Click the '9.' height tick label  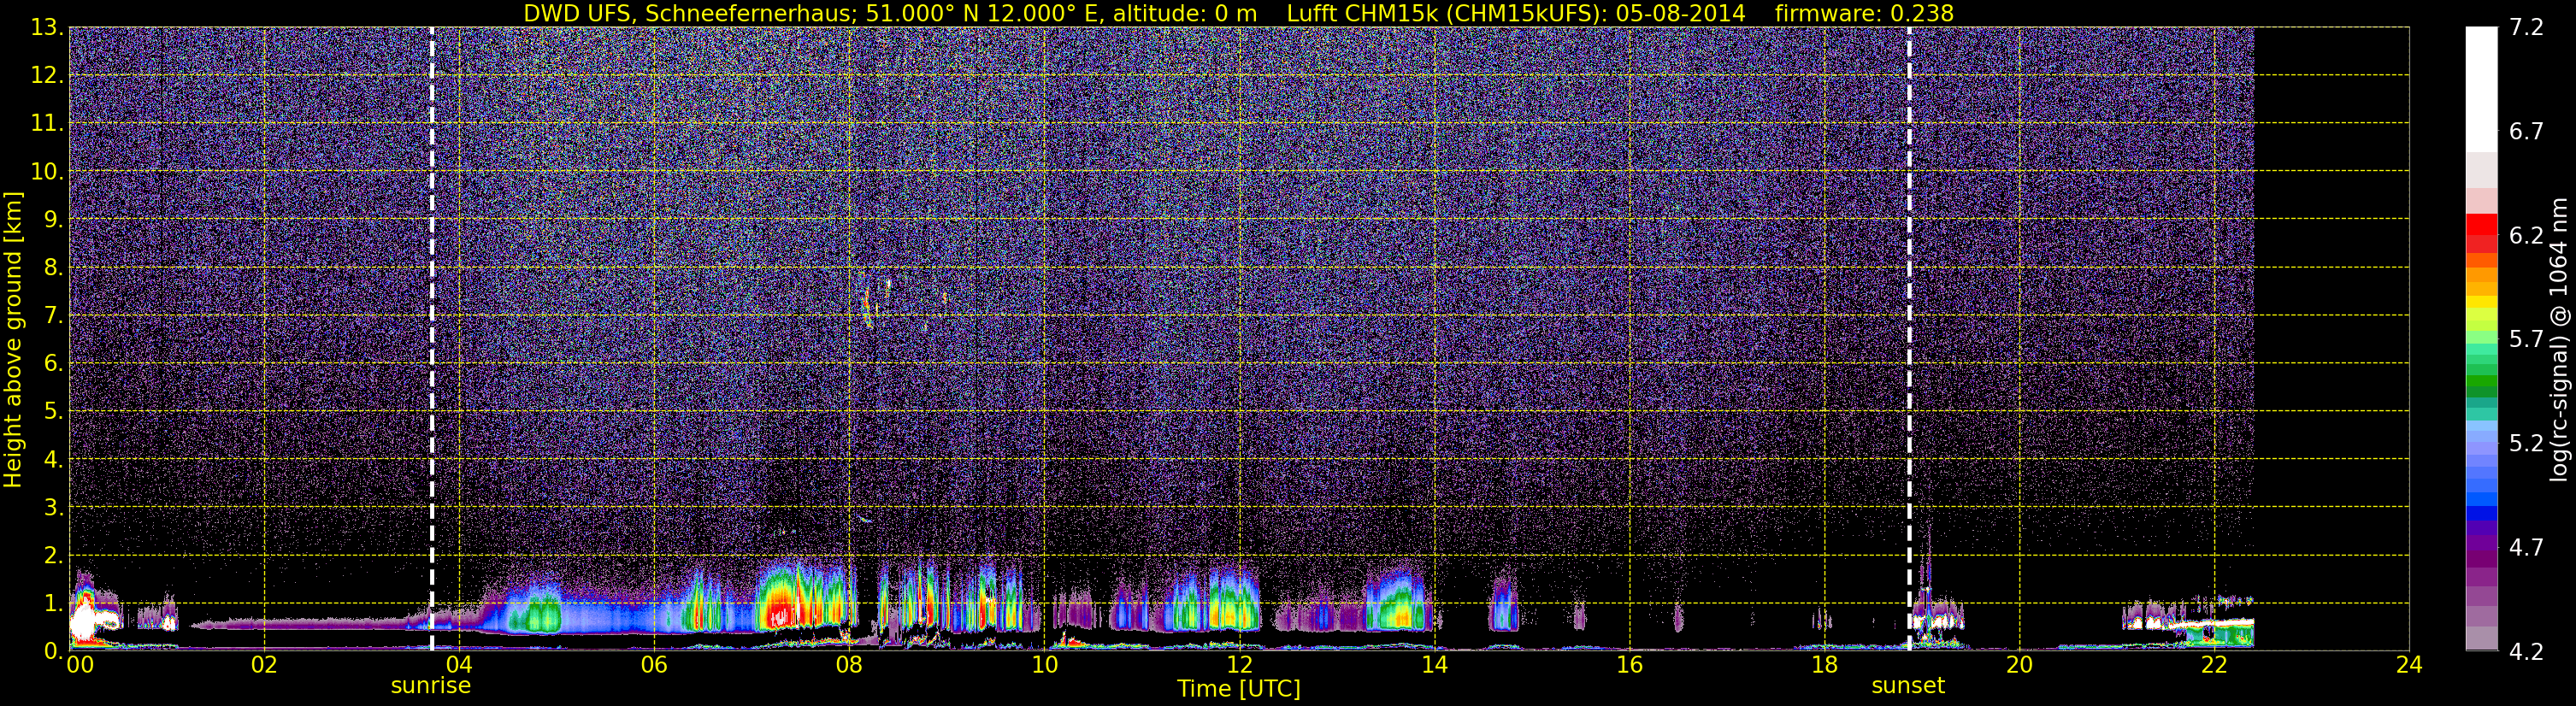pyautogui.click(x=53, y=220)
